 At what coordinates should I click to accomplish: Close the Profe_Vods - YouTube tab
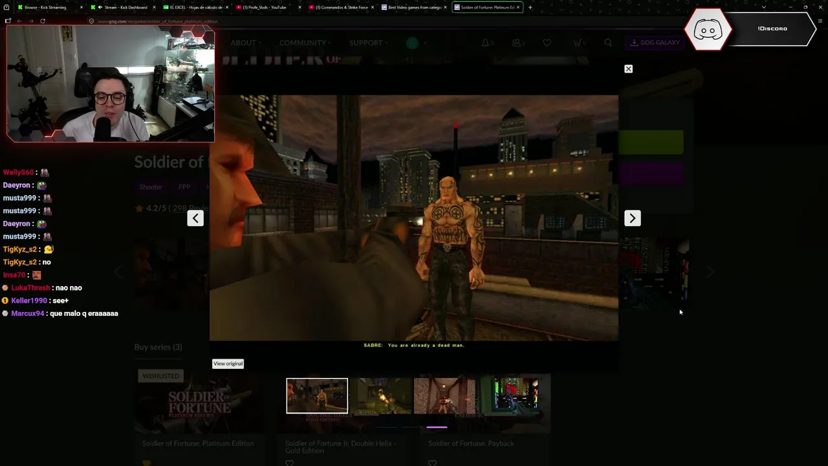pyautogui.click(x=300, y=7)
